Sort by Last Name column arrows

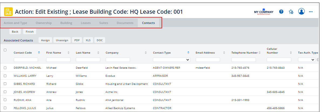click(x=98, y=53)
